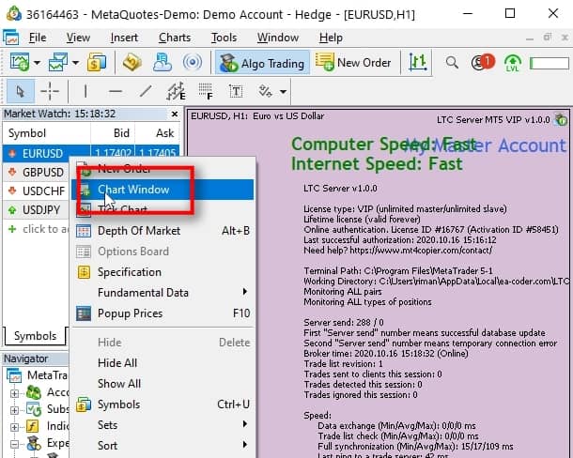Click the green LVL upload icon

(x=512, y=63)
